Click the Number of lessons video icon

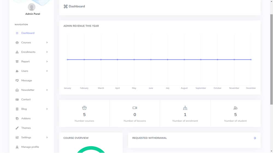pos(135,108)
